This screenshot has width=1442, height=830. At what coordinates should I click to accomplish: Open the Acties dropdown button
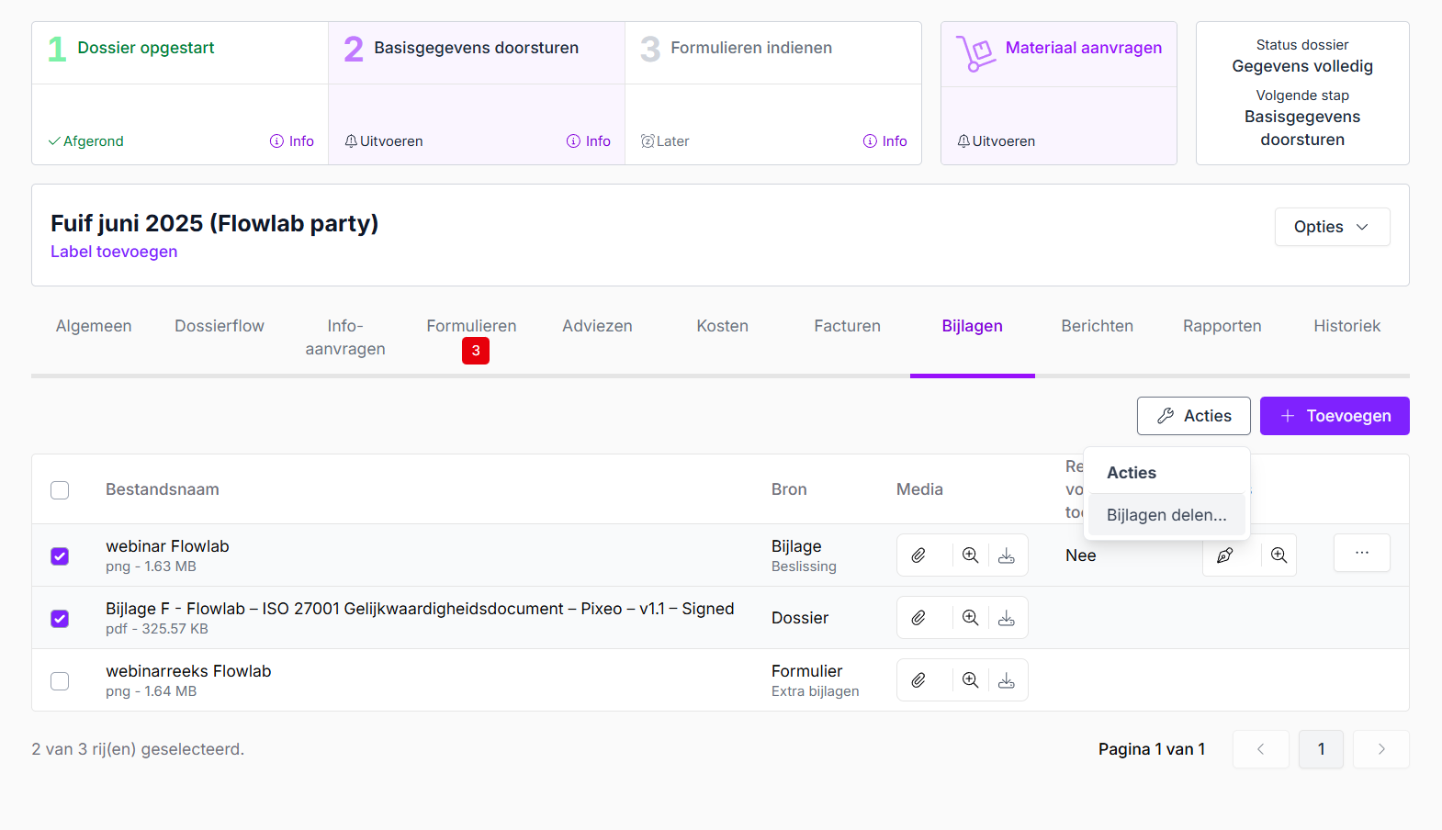[1193, 416]
